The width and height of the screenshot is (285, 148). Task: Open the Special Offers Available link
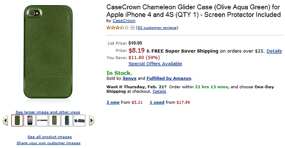[x=155, y=64]
